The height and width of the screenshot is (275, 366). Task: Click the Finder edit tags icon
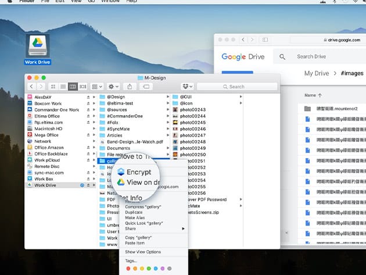(x=146, y=87)
